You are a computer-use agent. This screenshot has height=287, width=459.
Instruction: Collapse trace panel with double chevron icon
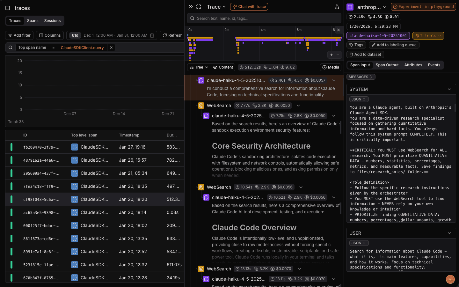(191, 7)
